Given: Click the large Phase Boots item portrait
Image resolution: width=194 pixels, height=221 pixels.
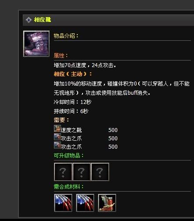Looking at the screenshot, I should click(36, 44).
